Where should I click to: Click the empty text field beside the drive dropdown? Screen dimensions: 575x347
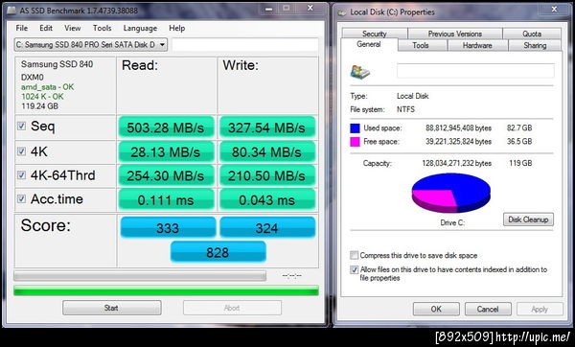tap(245, 45)
